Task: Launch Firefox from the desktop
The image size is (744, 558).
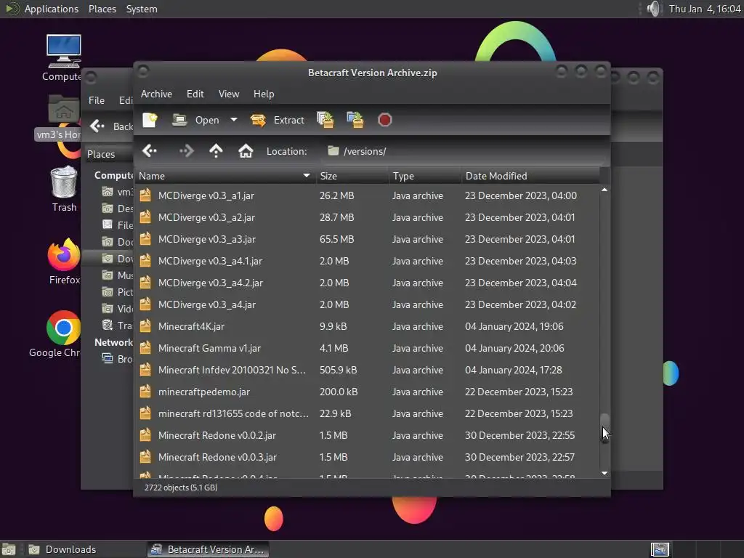Action: [x=64, y=262]
